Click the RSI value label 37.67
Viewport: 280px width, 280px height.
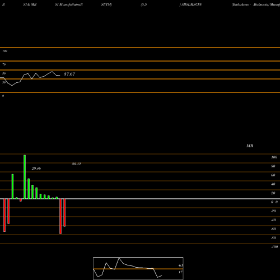[69, 74]
